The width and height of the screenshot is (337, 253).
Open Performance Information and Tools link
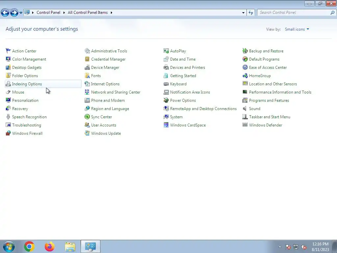click(280, 92)
